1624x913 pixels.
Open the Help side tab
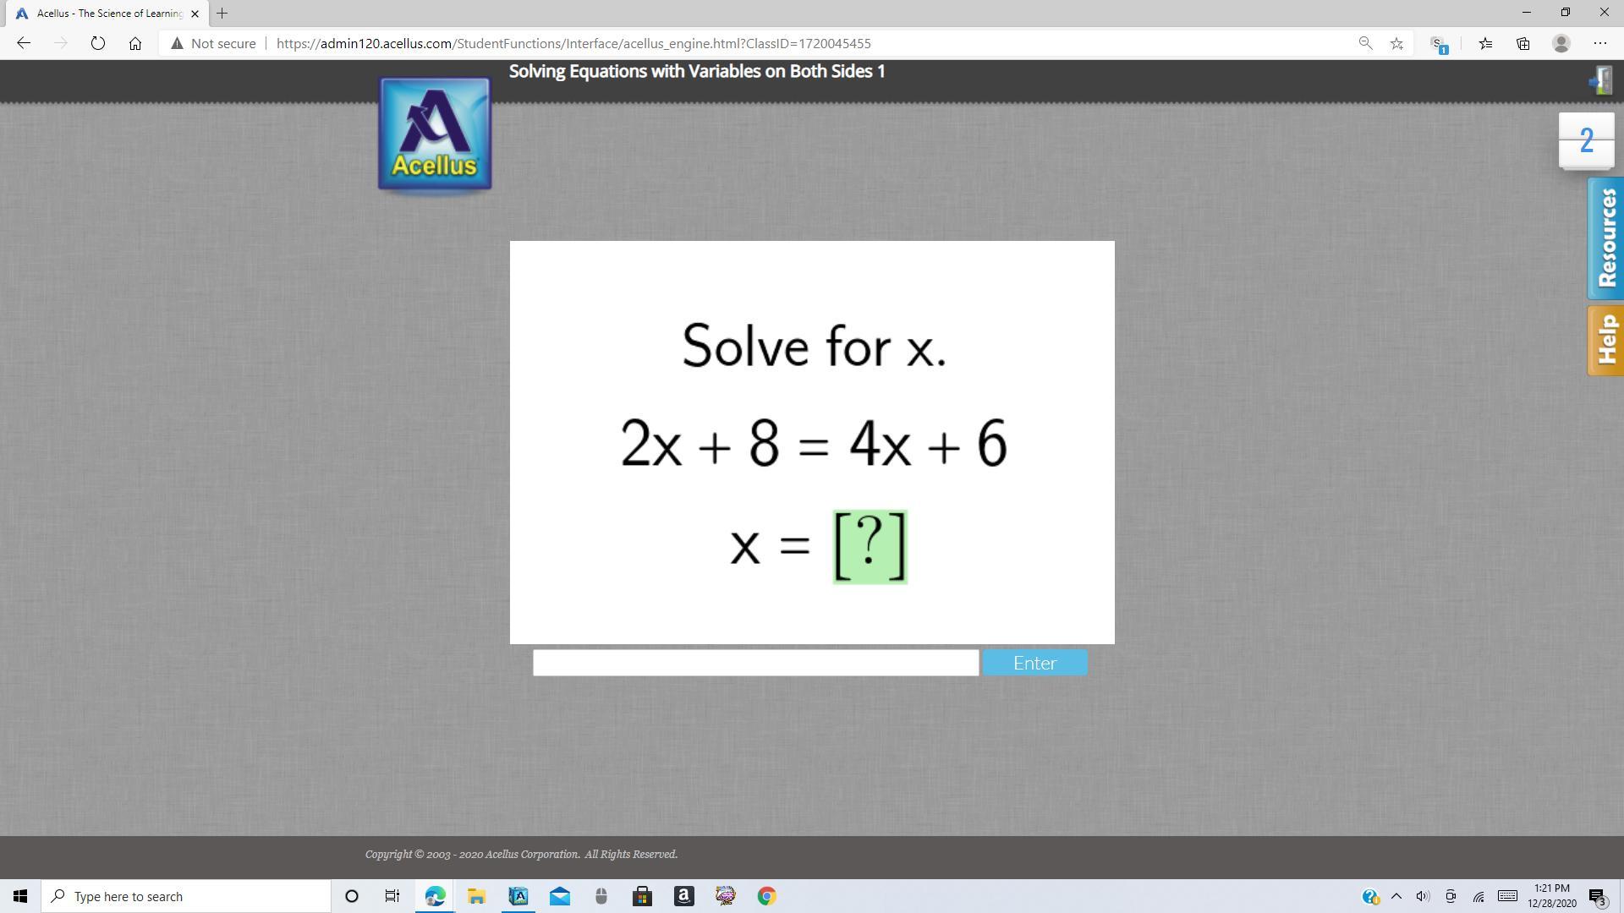[1605, 340]
